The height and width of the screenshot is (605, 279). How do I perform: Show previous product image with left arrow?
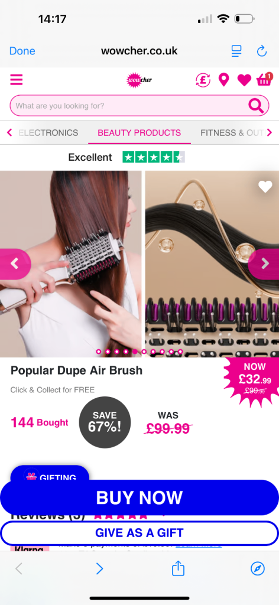15,264
